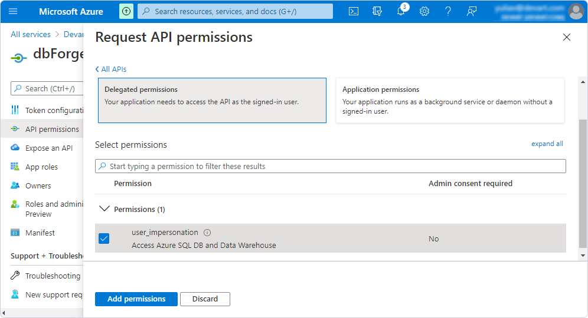Open Manifest in the sidebar
Image resolution: width=588 pixels, height=318 pixels.
point(40,233)
